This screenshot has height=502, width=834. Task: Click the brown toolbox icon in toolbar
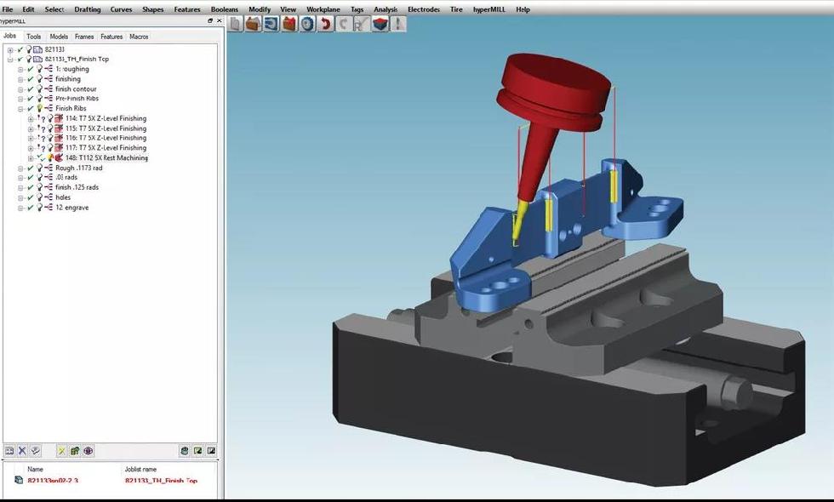pos(253,24)
